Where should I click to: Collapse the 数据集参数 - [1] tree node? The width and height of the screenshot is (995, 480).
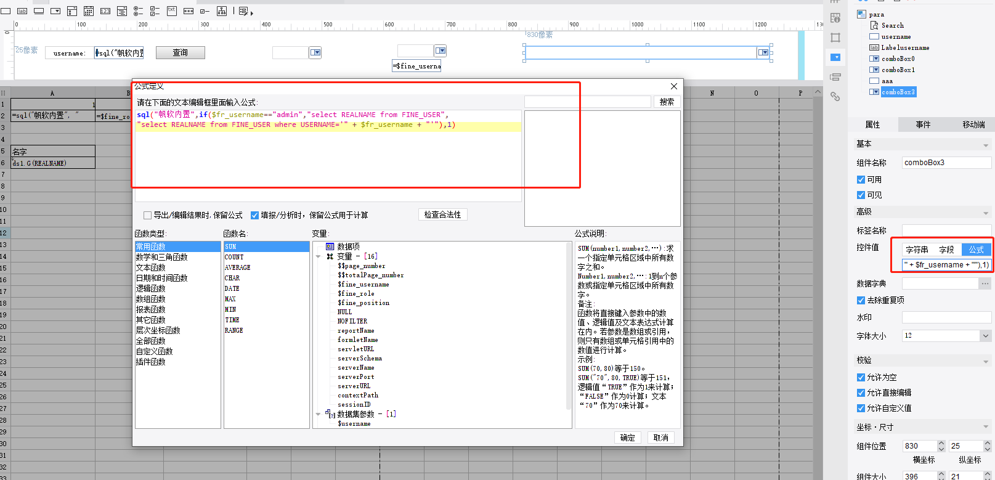coord(318,414)
